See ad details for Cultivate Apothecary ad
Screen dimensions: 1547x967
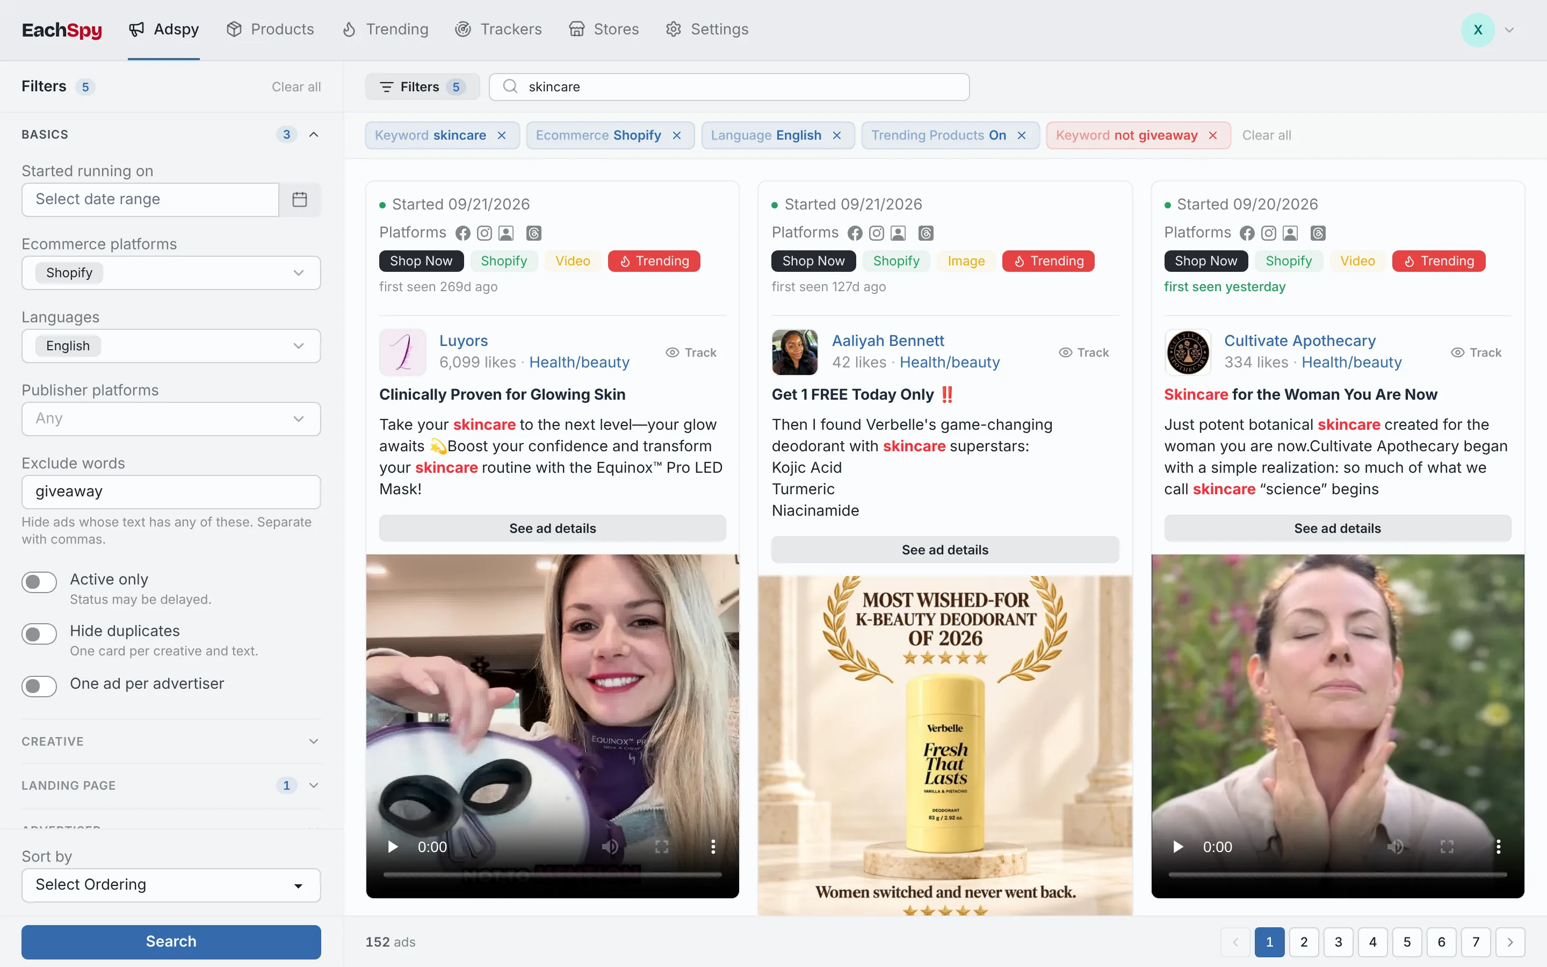click(1338, 528)
